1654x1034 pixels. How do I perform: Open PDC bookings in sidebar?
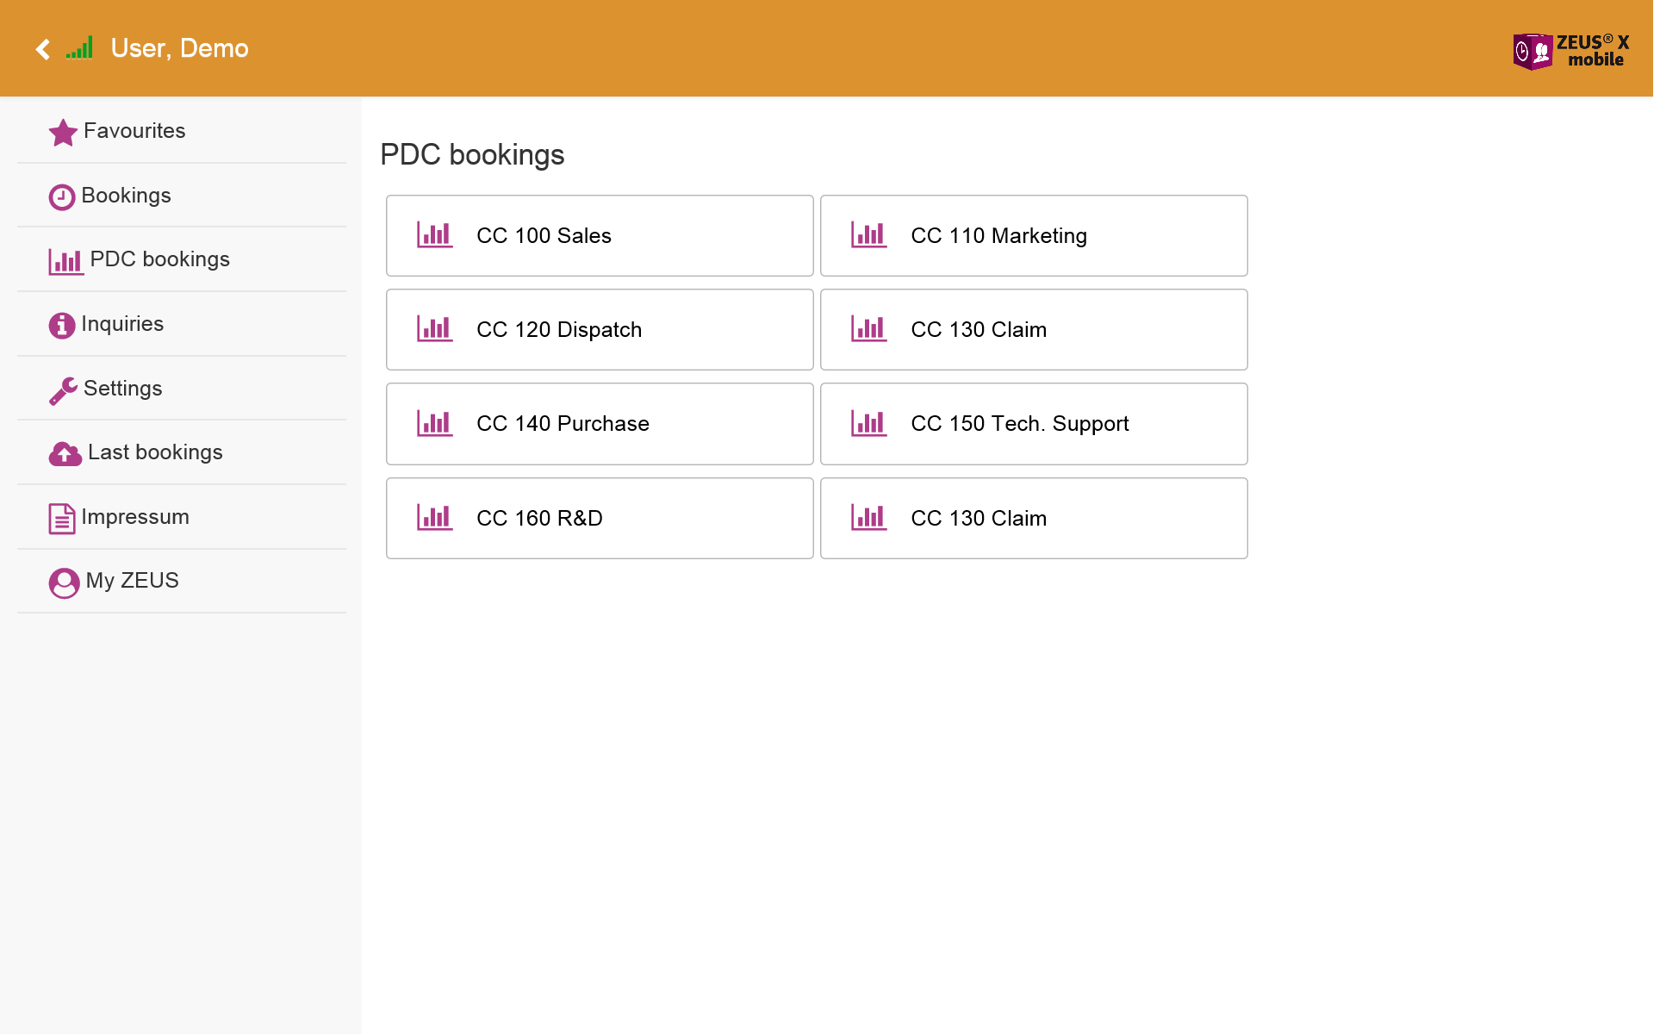(x=159, y=259)
